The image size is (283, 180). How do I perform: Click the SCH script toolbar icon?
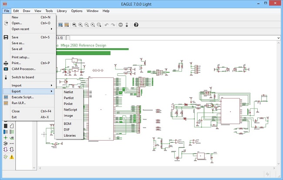click(x=61, y=25)
